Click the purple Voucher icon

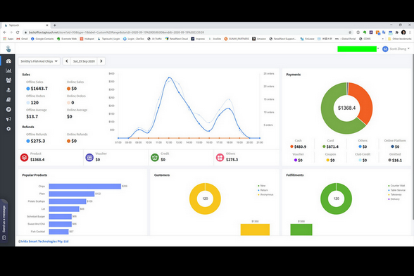point(89,158)
